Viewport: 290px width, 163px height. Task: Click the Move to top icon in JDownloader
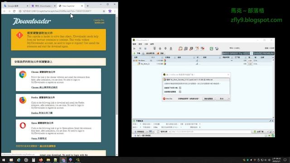tap(155, 48)
